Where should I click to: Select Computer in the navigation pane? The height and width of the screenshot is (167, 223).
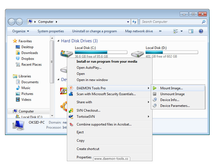pos(26,111)
